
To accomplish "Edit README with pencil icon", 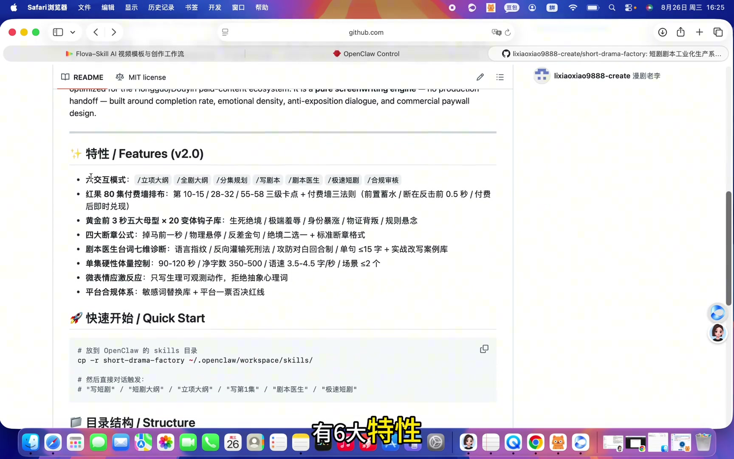I will click(480, 77).
